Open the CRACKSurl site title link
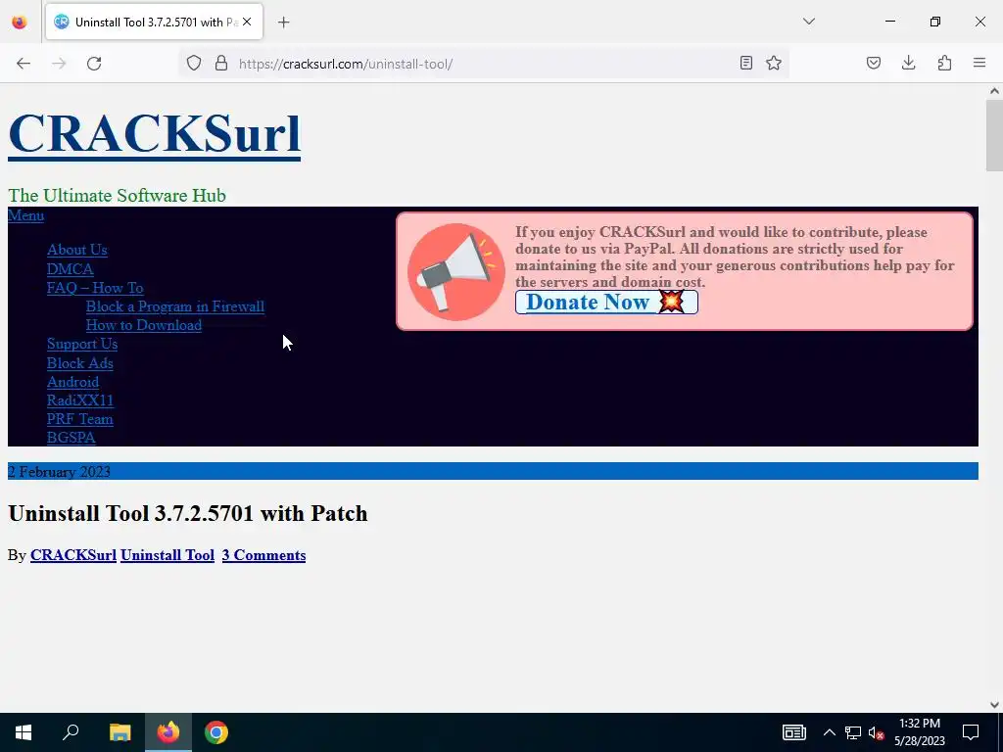Screen dimensions: 1003x752 (154, 133)
